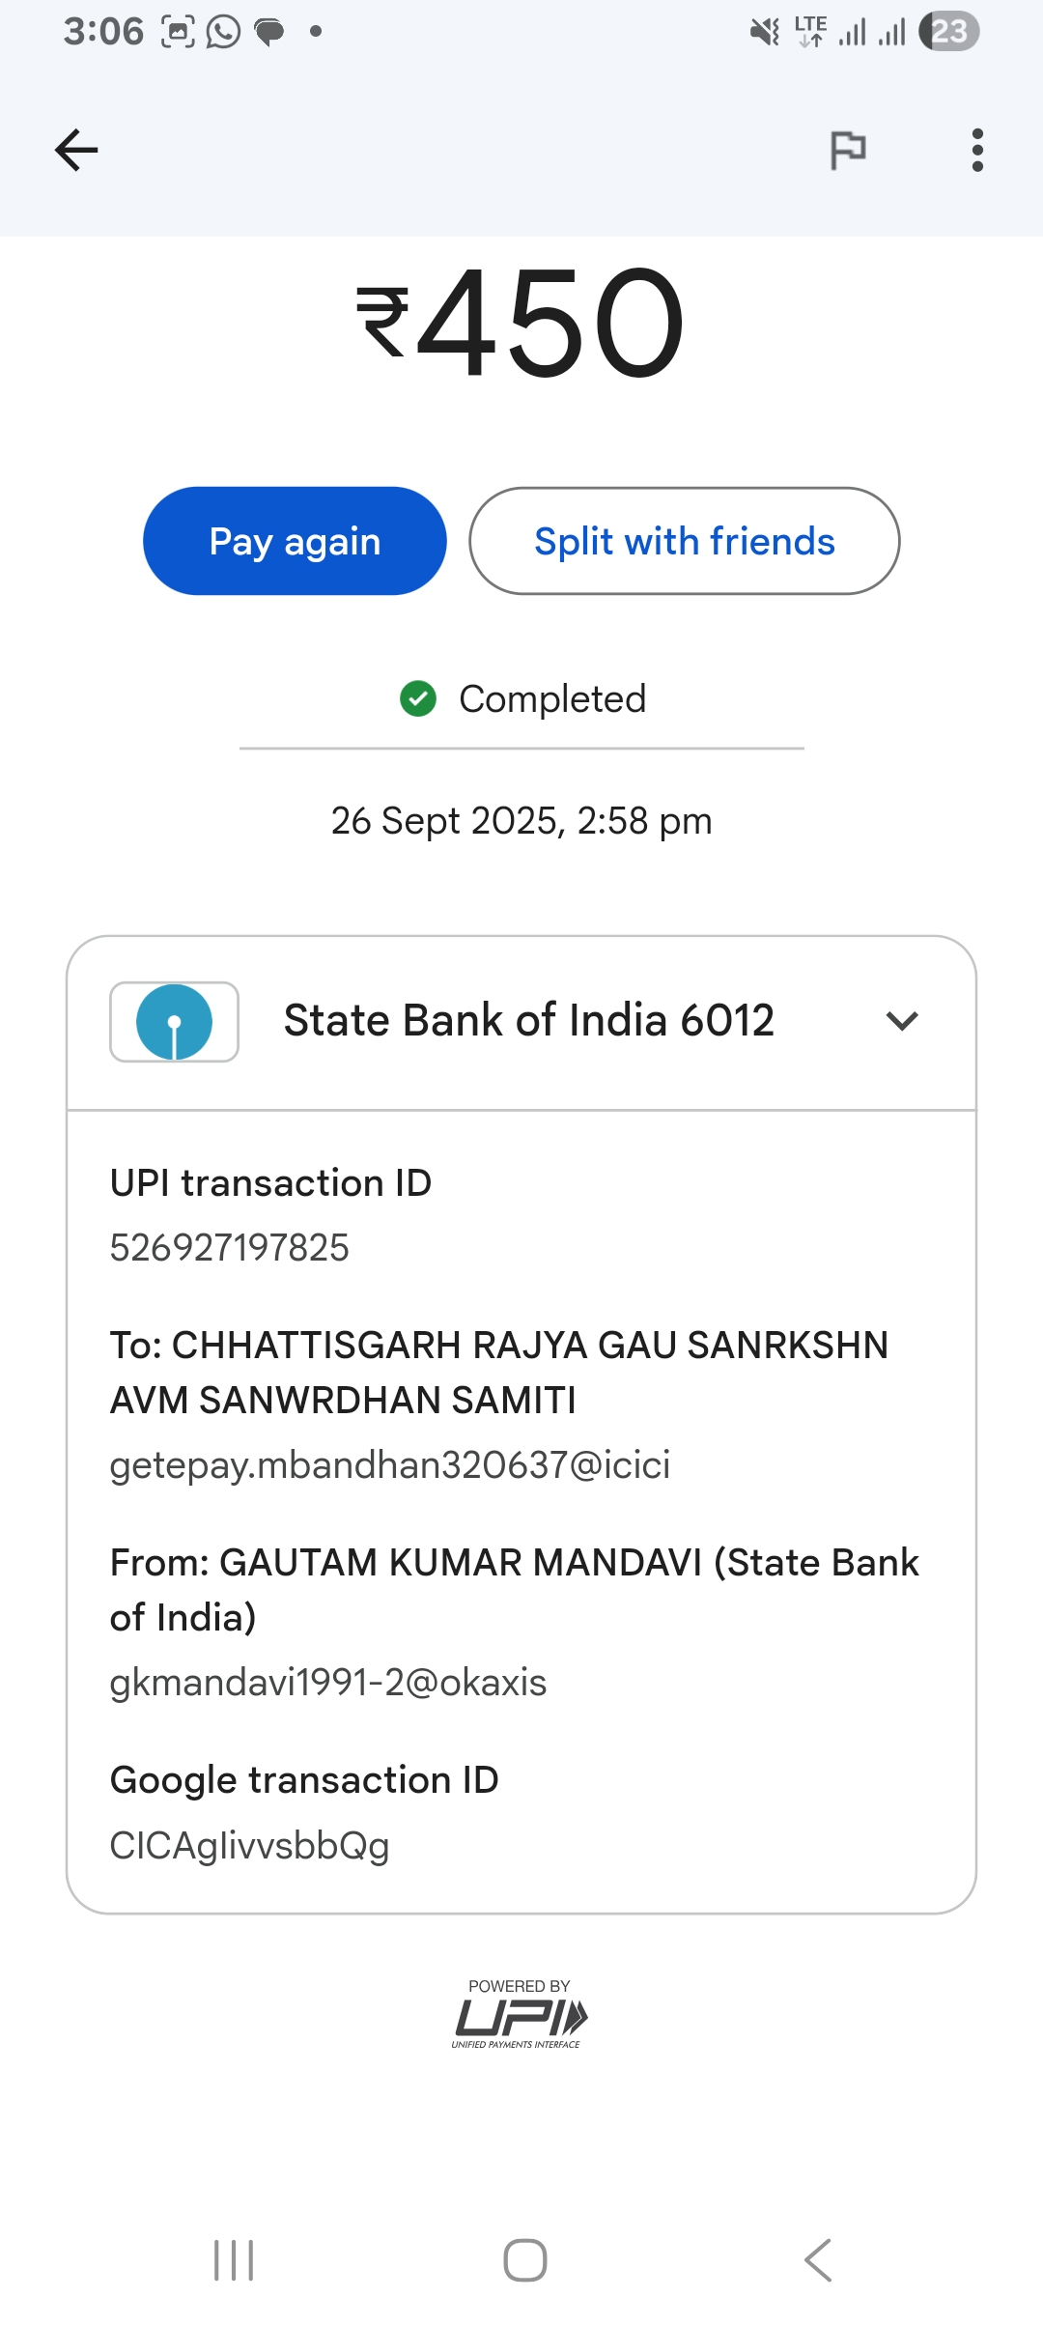Image resolution: width=1043 pixels, height=2326 pixels.
Task: Tap the back arrow at top left
Action: (x=76, y=150)
